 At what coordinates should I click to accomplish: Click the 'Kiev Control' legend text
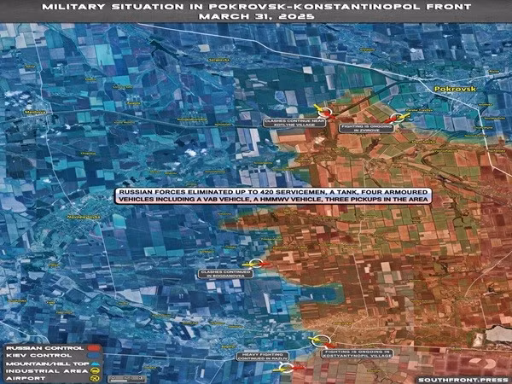tap(39, 355)
